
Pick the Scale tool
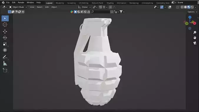[x=5, y=44]
